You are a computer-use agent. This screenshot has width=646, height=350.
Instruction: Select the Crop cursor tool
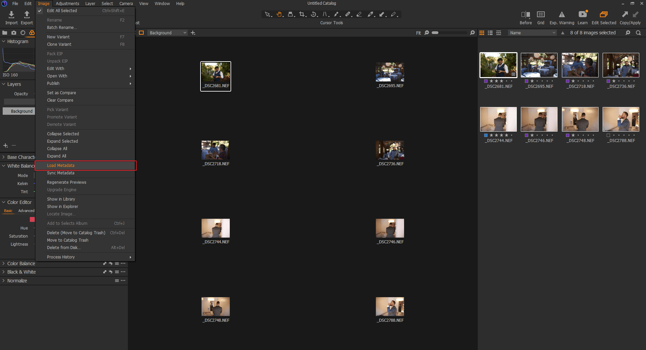(302, 14)
